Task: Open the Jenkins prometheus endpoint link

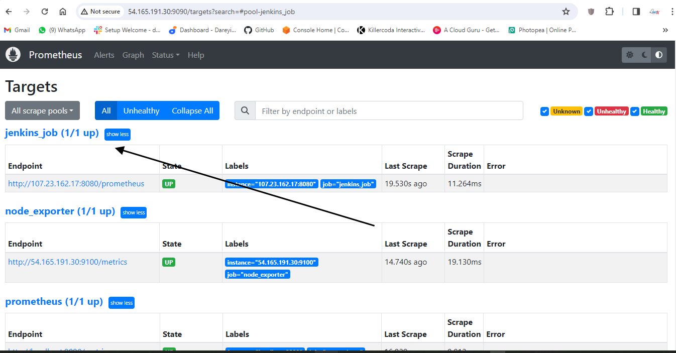Action: (76, 184)
